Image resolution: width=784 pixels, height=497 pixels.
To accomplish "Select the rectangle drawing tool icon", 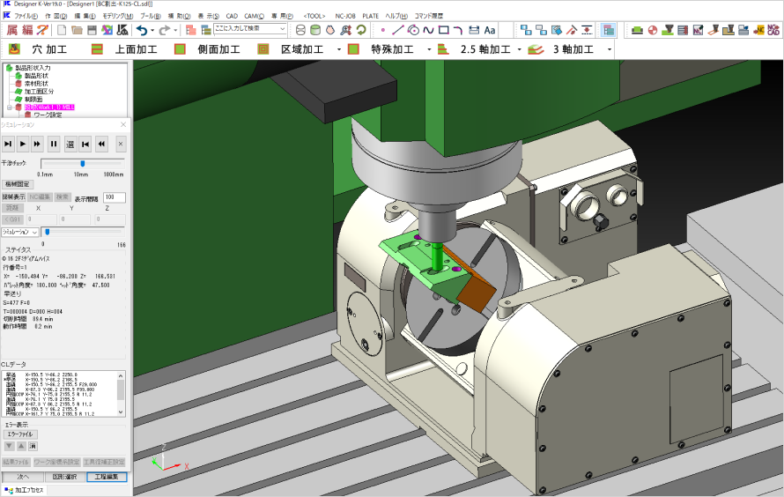I will (443, 29).
